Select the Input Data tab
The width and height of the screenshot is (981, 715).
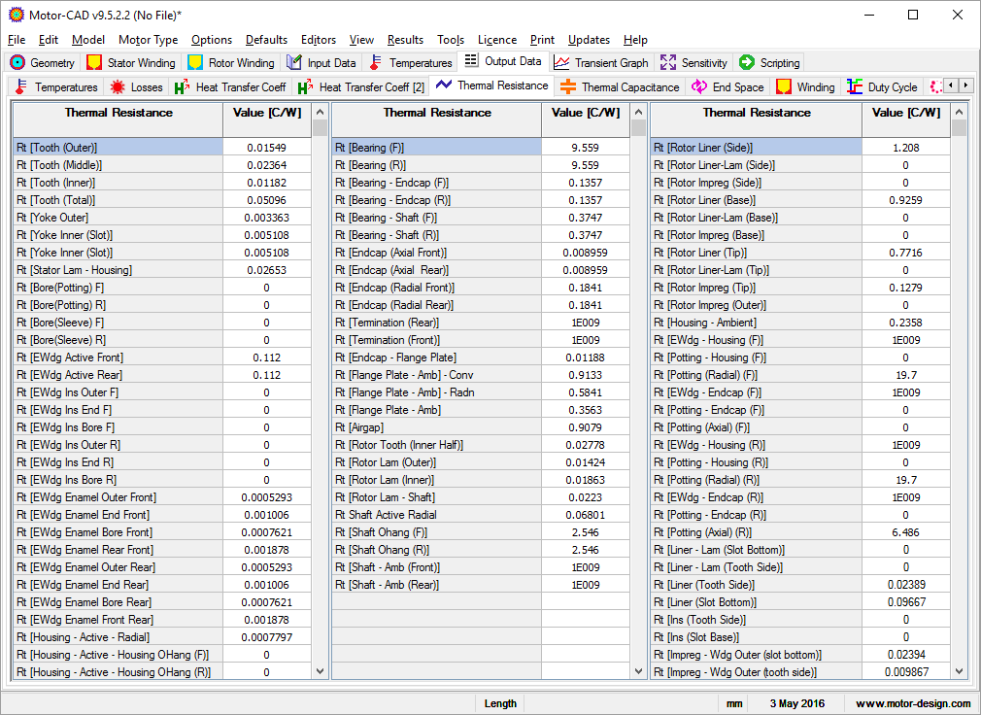(x=321, y=62)
